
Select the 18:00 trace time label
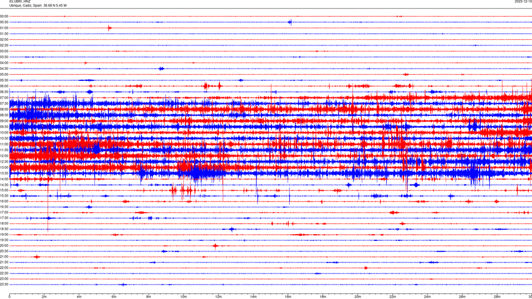[x=4, y=223]
